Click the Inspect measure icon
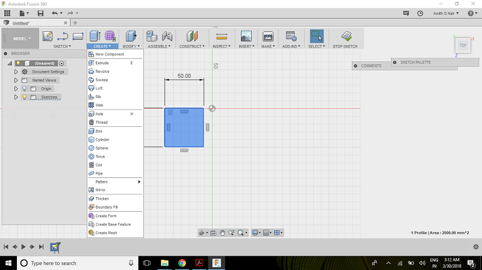The height and width of the screenshot is (270, 482). click(222, 37)
